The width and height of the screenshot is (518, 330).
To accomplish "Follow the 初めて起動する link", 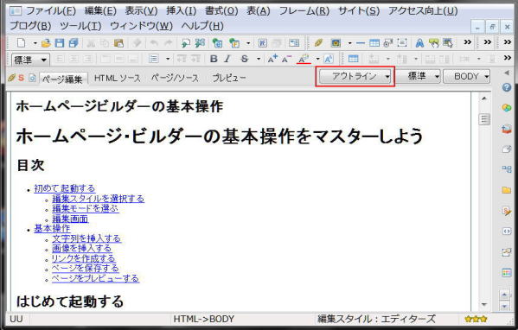I will click(x=65, y=188).
